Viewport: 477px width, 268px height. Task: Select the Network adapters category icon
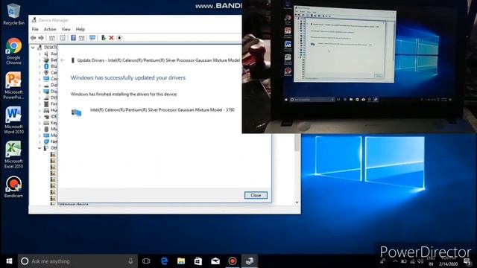46,141
